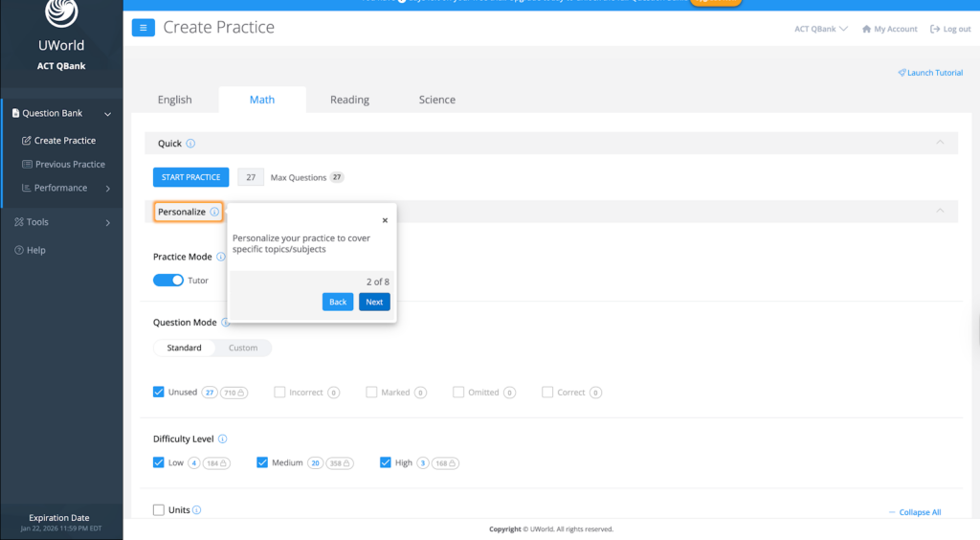Check the Correct questions checkbox
980x540 pixels.
tap(547, 392)
